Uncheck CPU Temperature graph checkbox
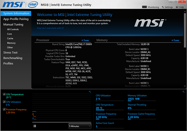Image resolution: width=187 pixels, height=131 pixels. (x=4, y=94)
